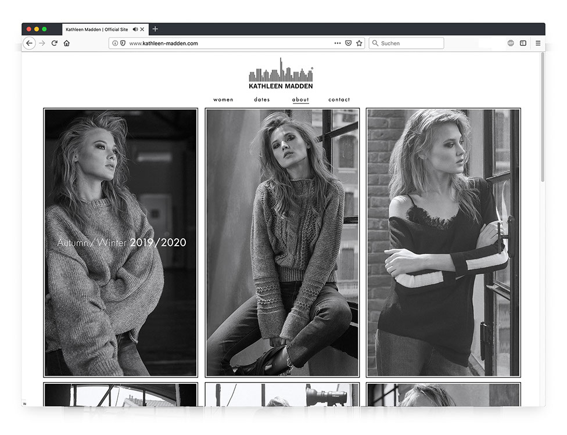This screenshot has height=435, width=567.
Task: Open the women navigation menu item
Action: (223, 100)
